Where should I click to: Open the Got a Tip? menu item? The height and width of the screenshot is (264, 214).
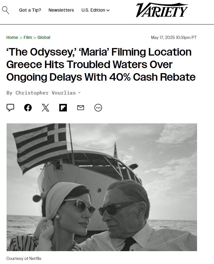pos(30,10)
